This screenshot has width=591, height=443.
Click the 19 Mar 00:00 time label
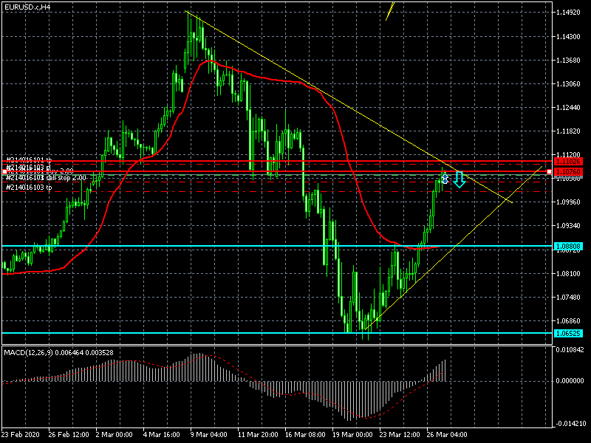352,434
